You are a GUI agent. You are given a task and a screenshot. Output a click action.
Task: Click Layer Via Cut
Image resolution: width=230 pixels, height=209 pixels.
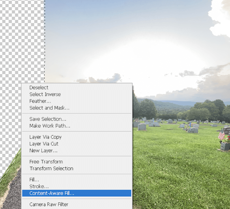click(77, 144)
